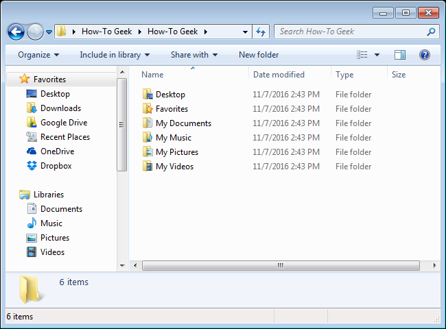Click the folder icon in address bar
Screen dimensions: 446x329
pyautogui.click(x=61, y=32)
